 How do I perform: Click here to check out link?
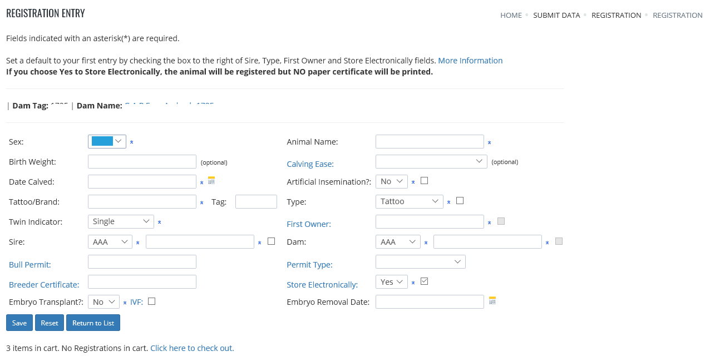pyautogui.click(x=192, y=348)
